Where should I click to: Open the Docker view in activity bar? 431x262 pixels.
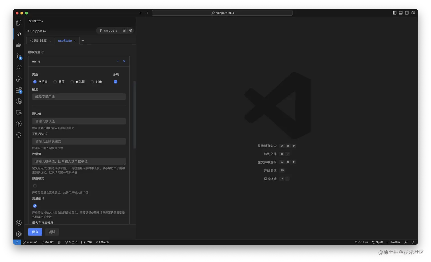(19, 45)
